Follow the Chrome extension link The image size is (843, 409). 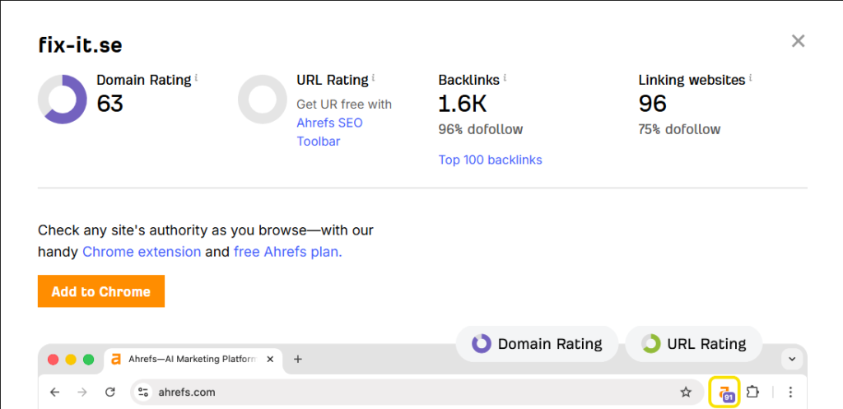142,252
